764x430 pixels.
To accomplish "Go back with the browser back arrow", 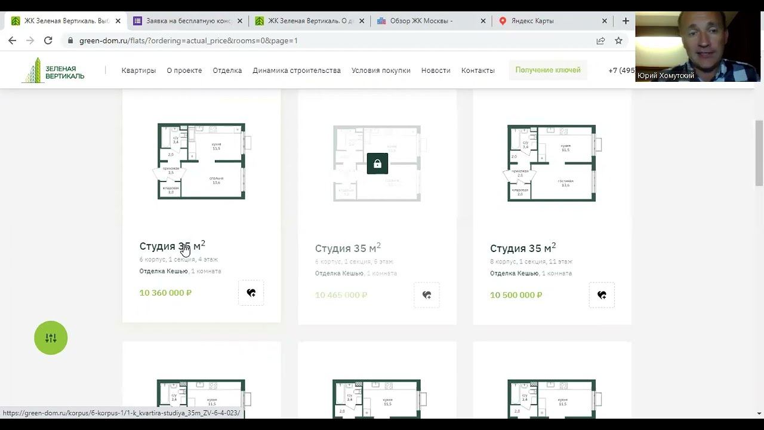I will (12, 41).
